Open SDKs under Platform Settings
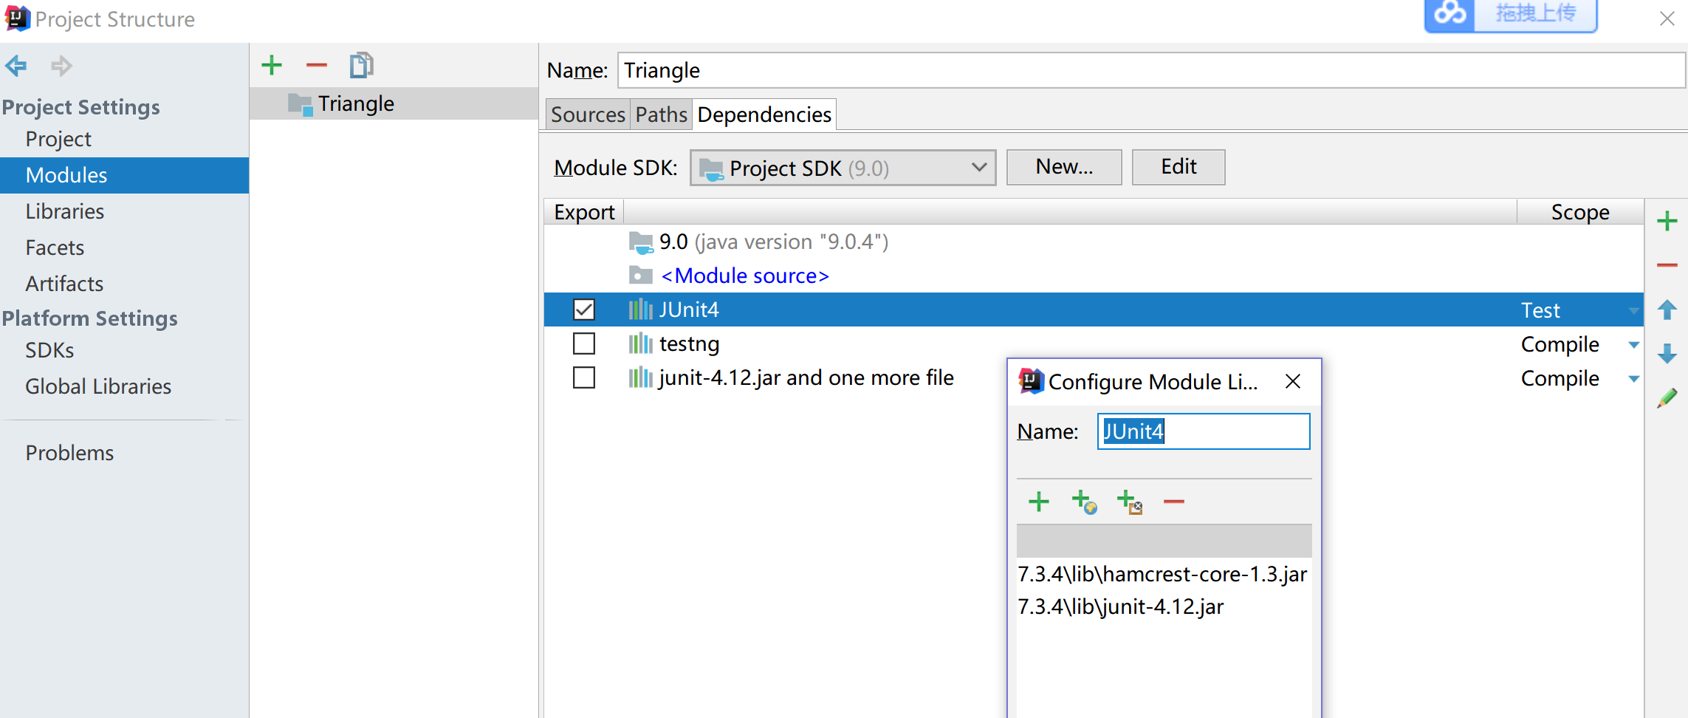 49,350
